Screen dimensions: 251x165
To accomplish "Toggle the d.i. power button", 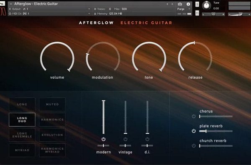I will pos(147,139).
